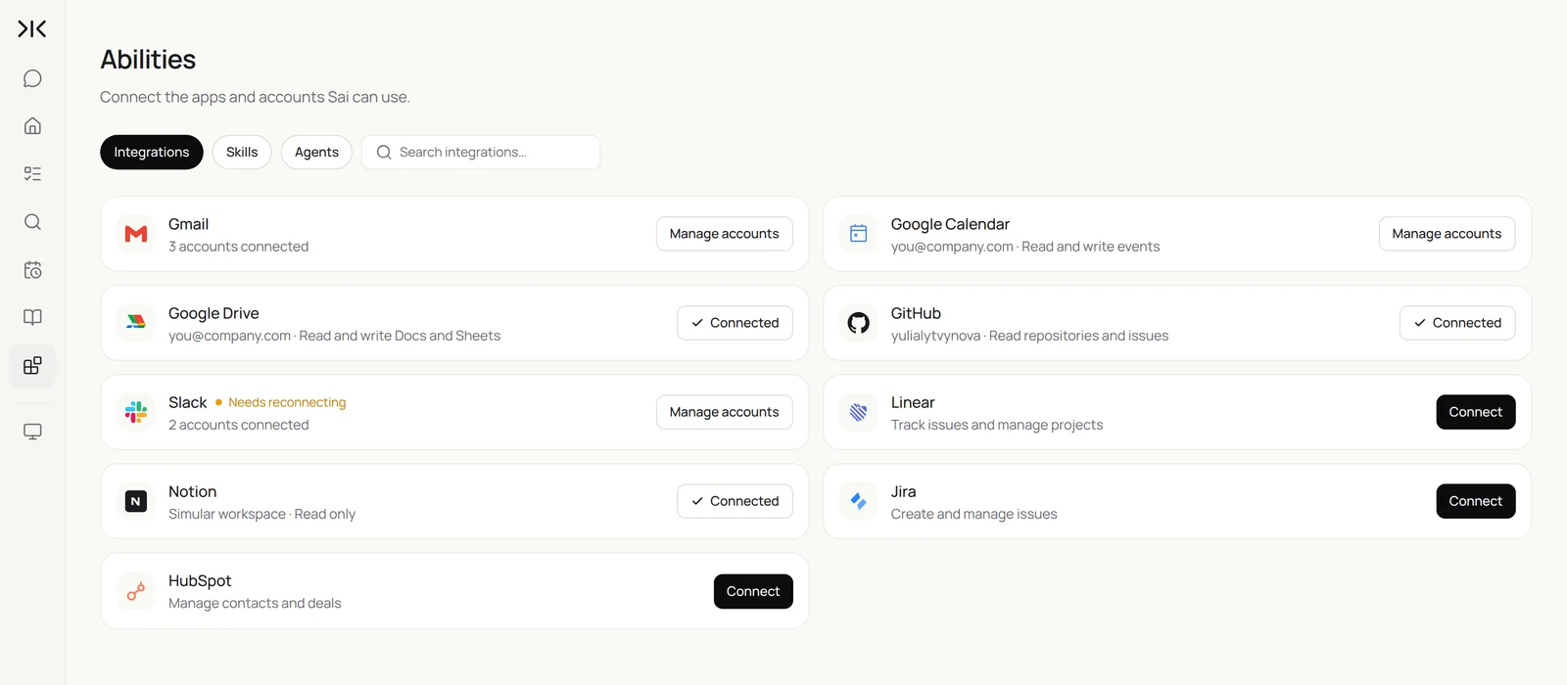Connect the Jira integration
Screen dimensions: 1567x685
point(1476,501)
